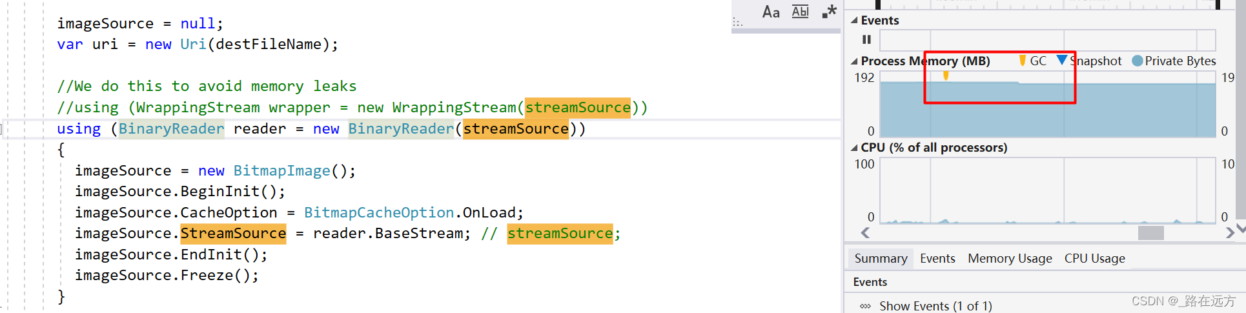Click the '//We do this to avoid memory leaks' comment
The width and height of the screenshot is (1246, 313).
click(207, 86)
